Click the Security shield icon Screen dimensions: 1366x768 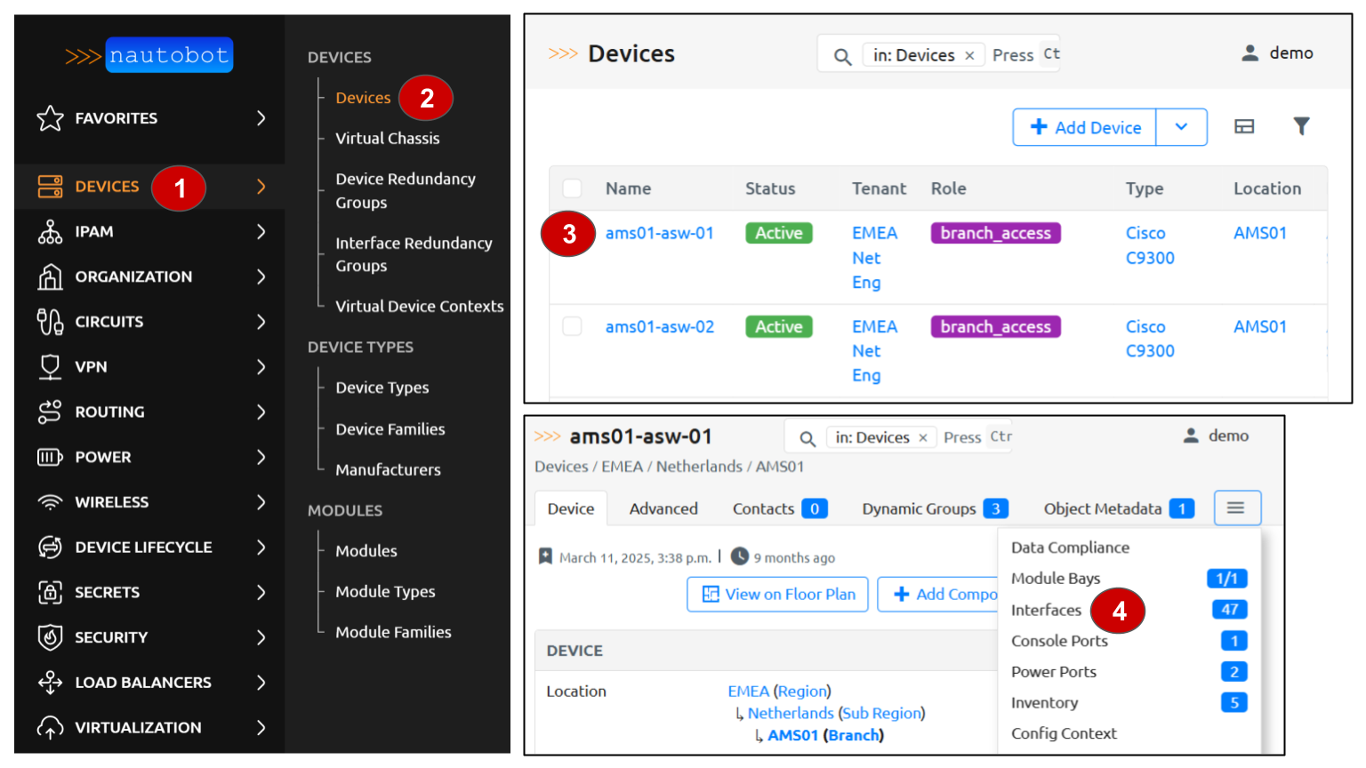[x=51, y=637]
